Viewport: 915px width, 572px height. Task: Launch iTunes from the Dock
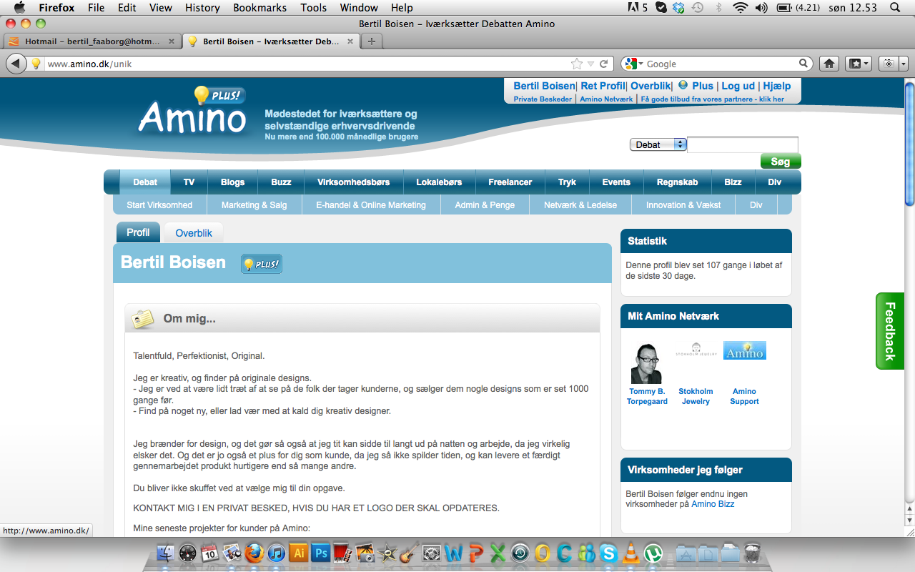point(276,553)
